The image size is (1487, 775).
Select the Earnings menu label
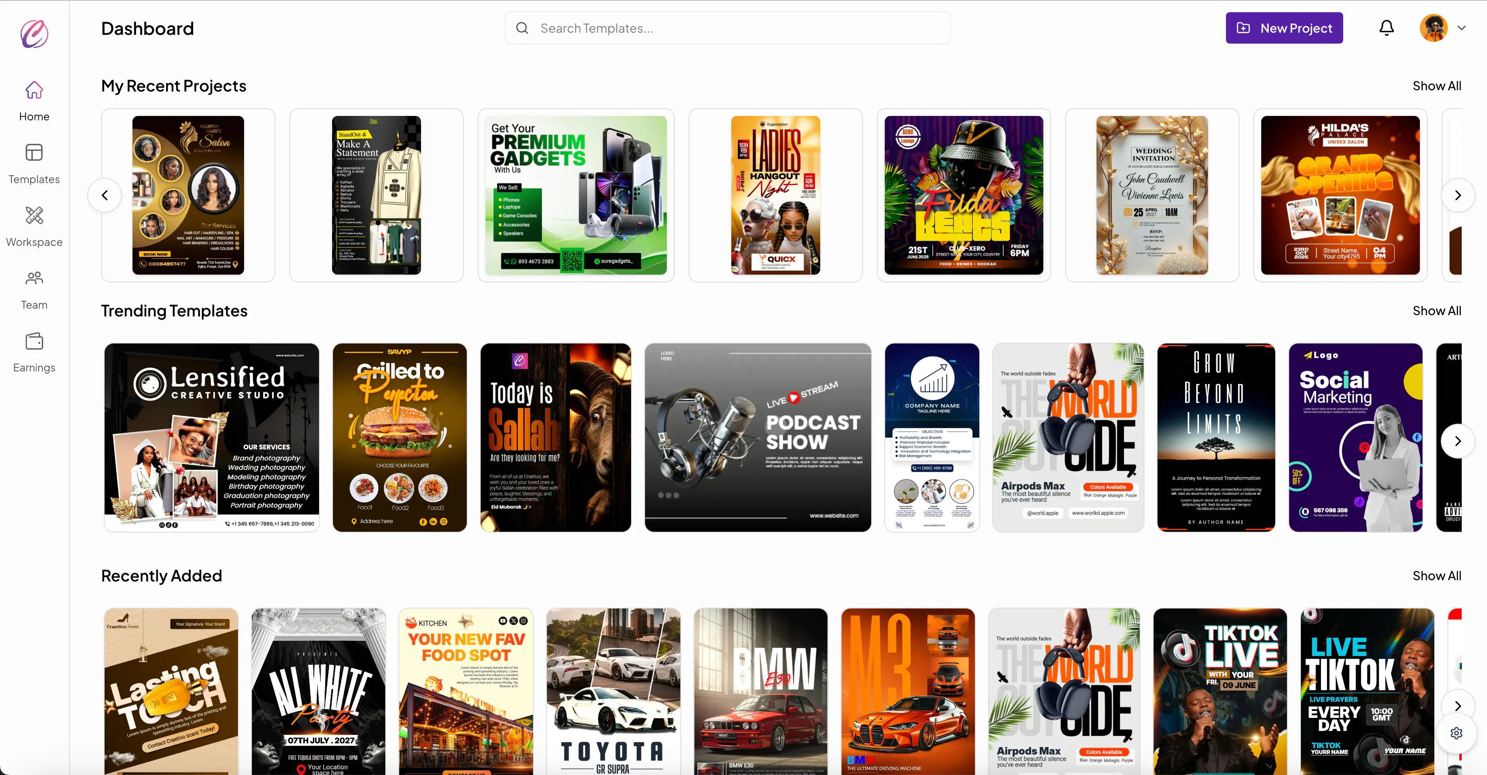pos(34,368)
